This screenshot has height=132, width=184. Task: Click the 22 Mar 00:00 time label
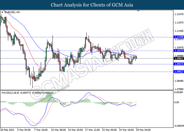click(110, 130)
